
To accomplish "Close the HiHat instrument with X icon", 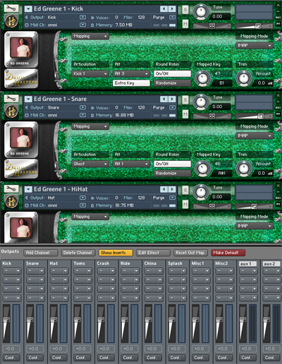I will pos(278,186).
